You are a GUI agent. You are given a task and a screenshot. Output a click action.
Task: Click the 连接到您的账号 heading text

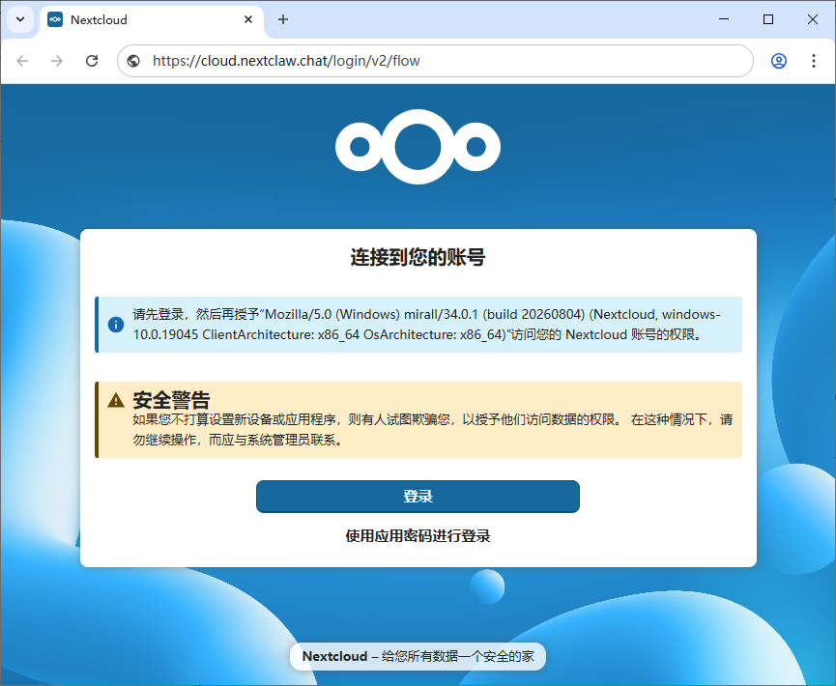point(418,257)
